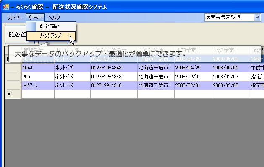This screenshot has height=167, width=264.
Task: Click ネットイズ in the 未記入 row
Action: (x=72, y=85)
